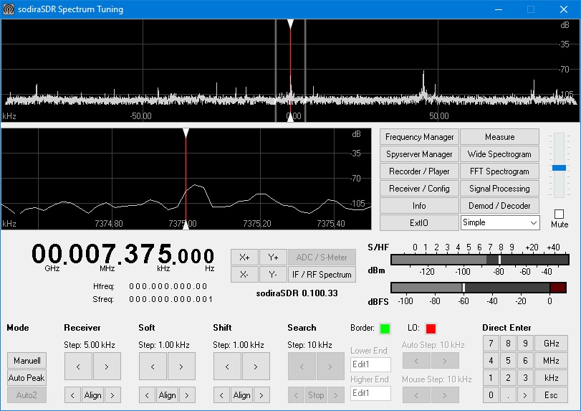581x411 pixels.
Task: Click the MHz unit button
Action: pos(552,361)
